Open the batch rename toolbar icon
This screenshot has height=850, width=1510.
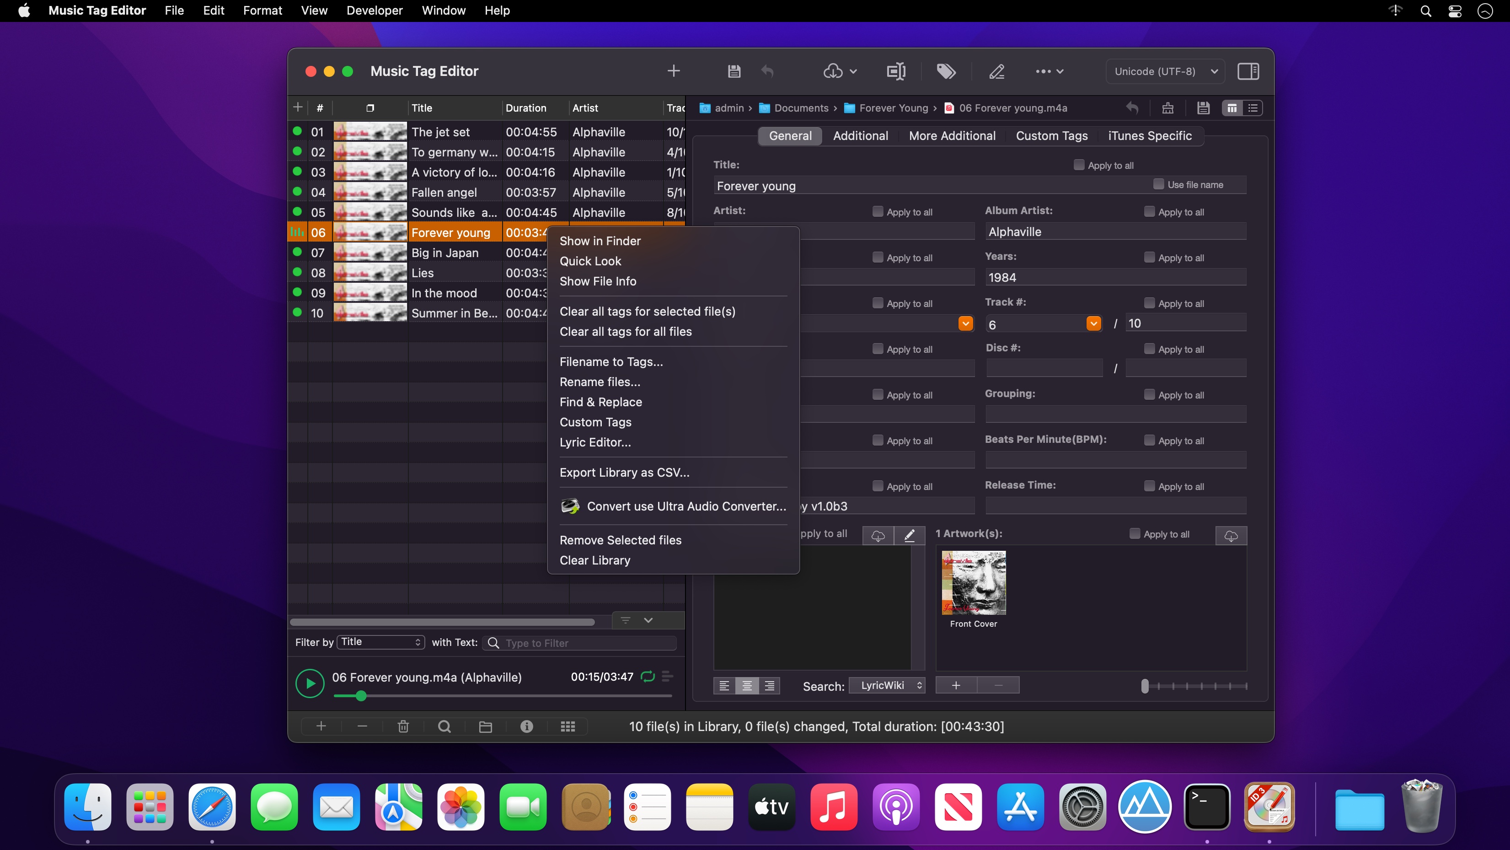(896, 71)
